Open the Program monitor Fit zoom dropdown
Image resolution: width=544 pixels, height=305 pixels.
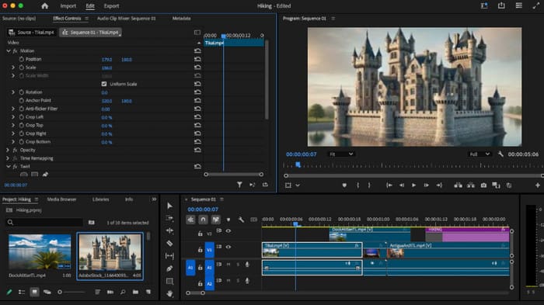point(340,154)
